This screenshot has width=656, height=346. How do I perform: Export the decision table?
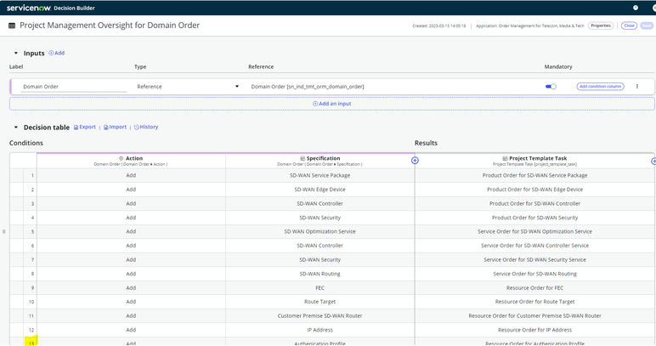click(85, 127)
